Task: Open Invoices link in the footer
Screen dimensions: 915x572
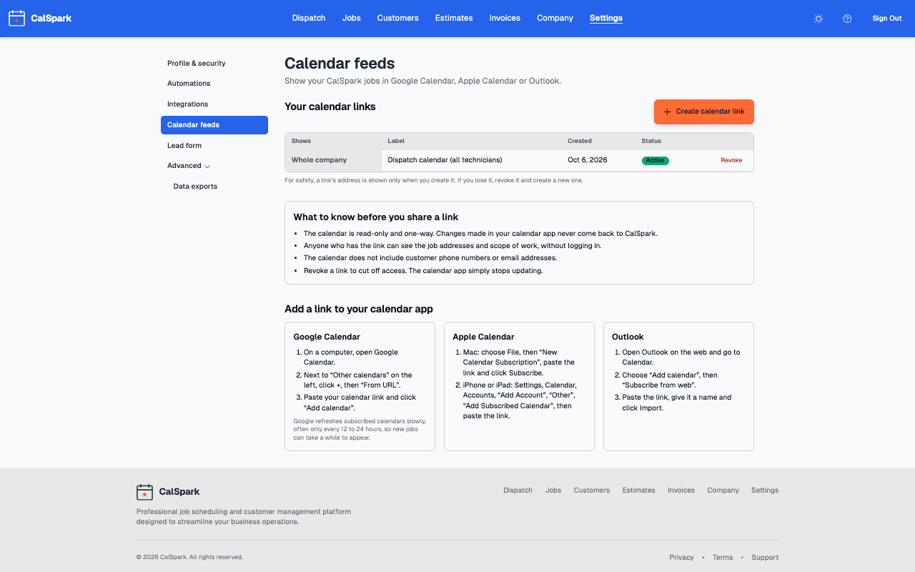Action: click(681, 490)
